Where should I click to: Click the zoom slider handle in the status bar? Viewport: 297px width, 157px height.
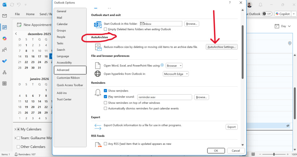pos(274,154)
